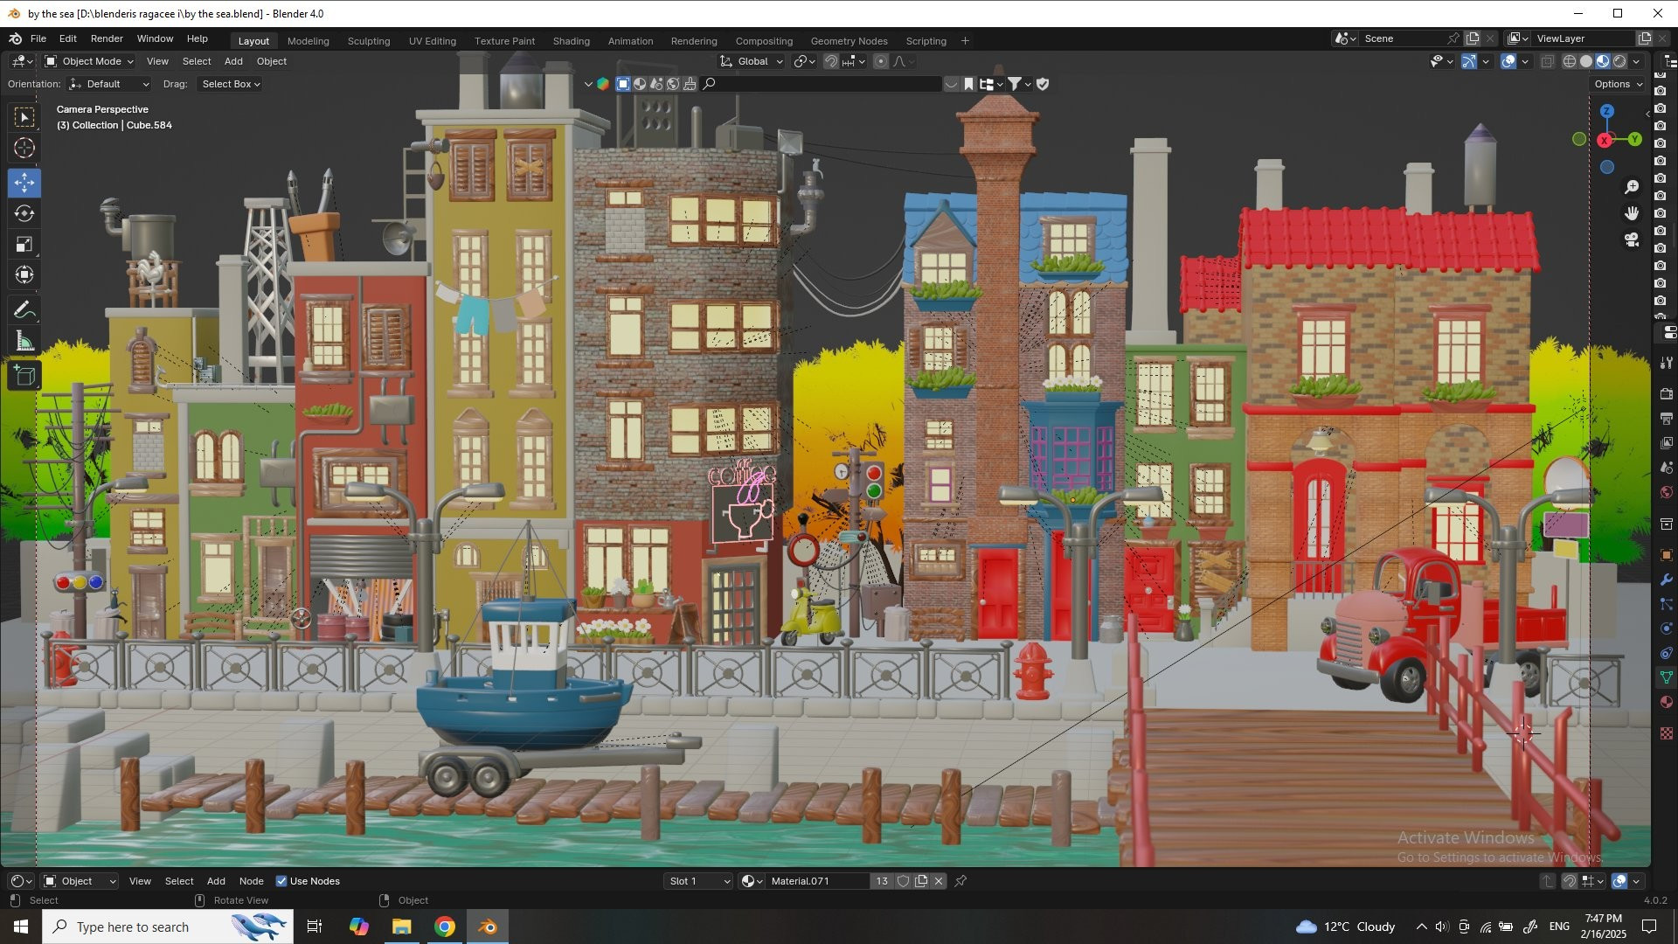This screenshot has height=944, width=1678.
Task: Activate the Rotate tool
Action: pos(24,213)
